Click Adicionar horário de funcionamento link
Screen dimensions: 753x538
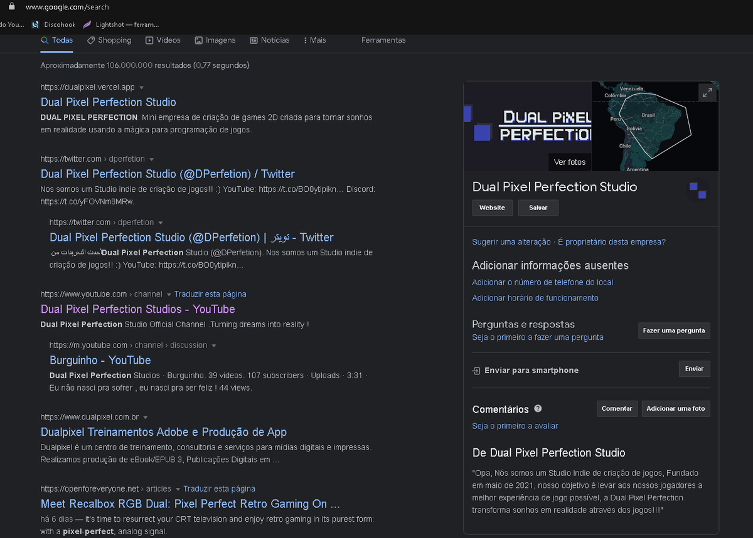535,298
